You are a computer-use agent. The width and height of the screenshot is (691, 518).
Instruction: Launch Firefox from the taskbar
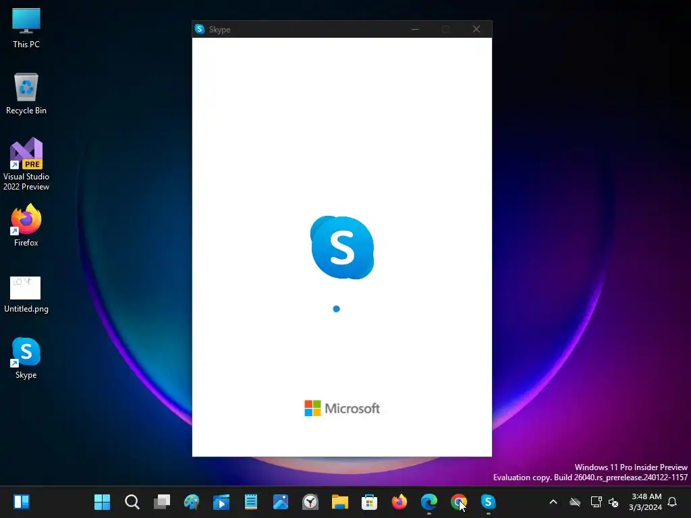399,502
